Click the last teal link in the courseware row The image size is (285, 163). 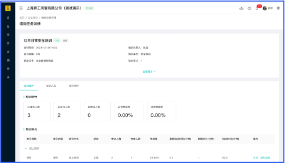(265, 158)
